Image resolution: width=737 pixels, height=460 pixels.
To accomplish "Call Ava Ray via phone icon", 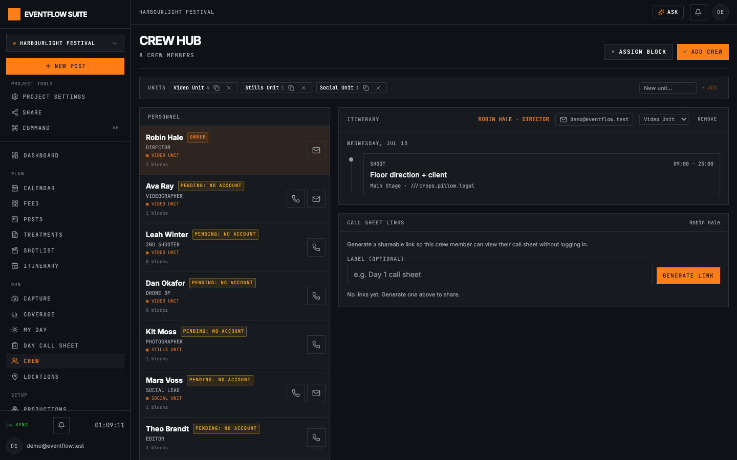I will (296, 199).
